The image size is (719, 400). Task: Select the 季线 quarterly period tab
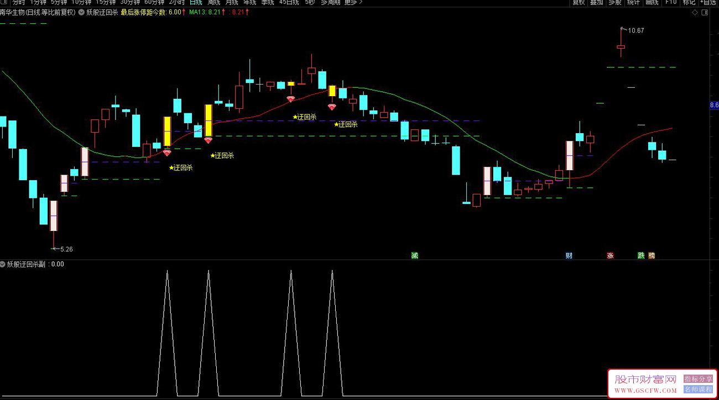tap(268, 2)
